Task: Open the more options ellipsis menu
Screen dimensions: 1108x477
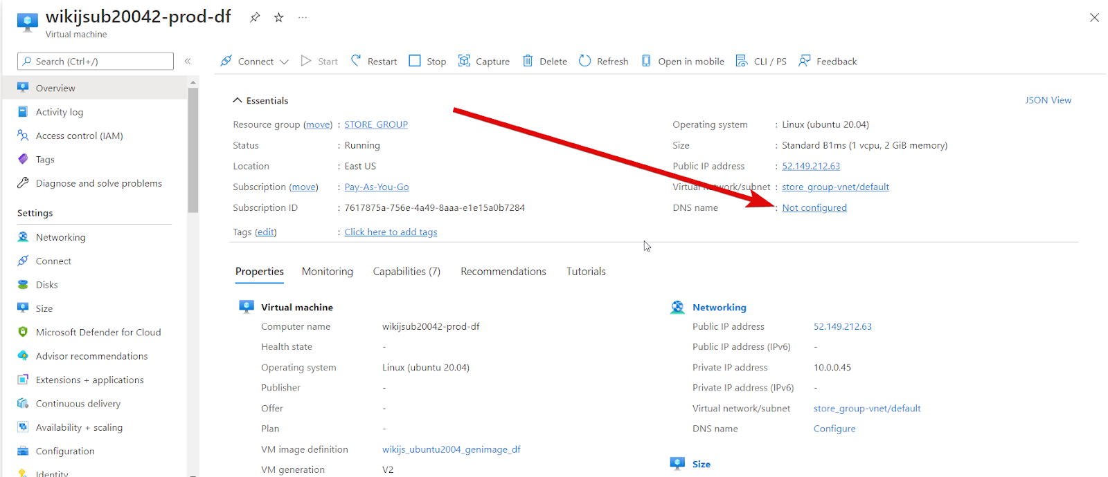Action: 303,17
